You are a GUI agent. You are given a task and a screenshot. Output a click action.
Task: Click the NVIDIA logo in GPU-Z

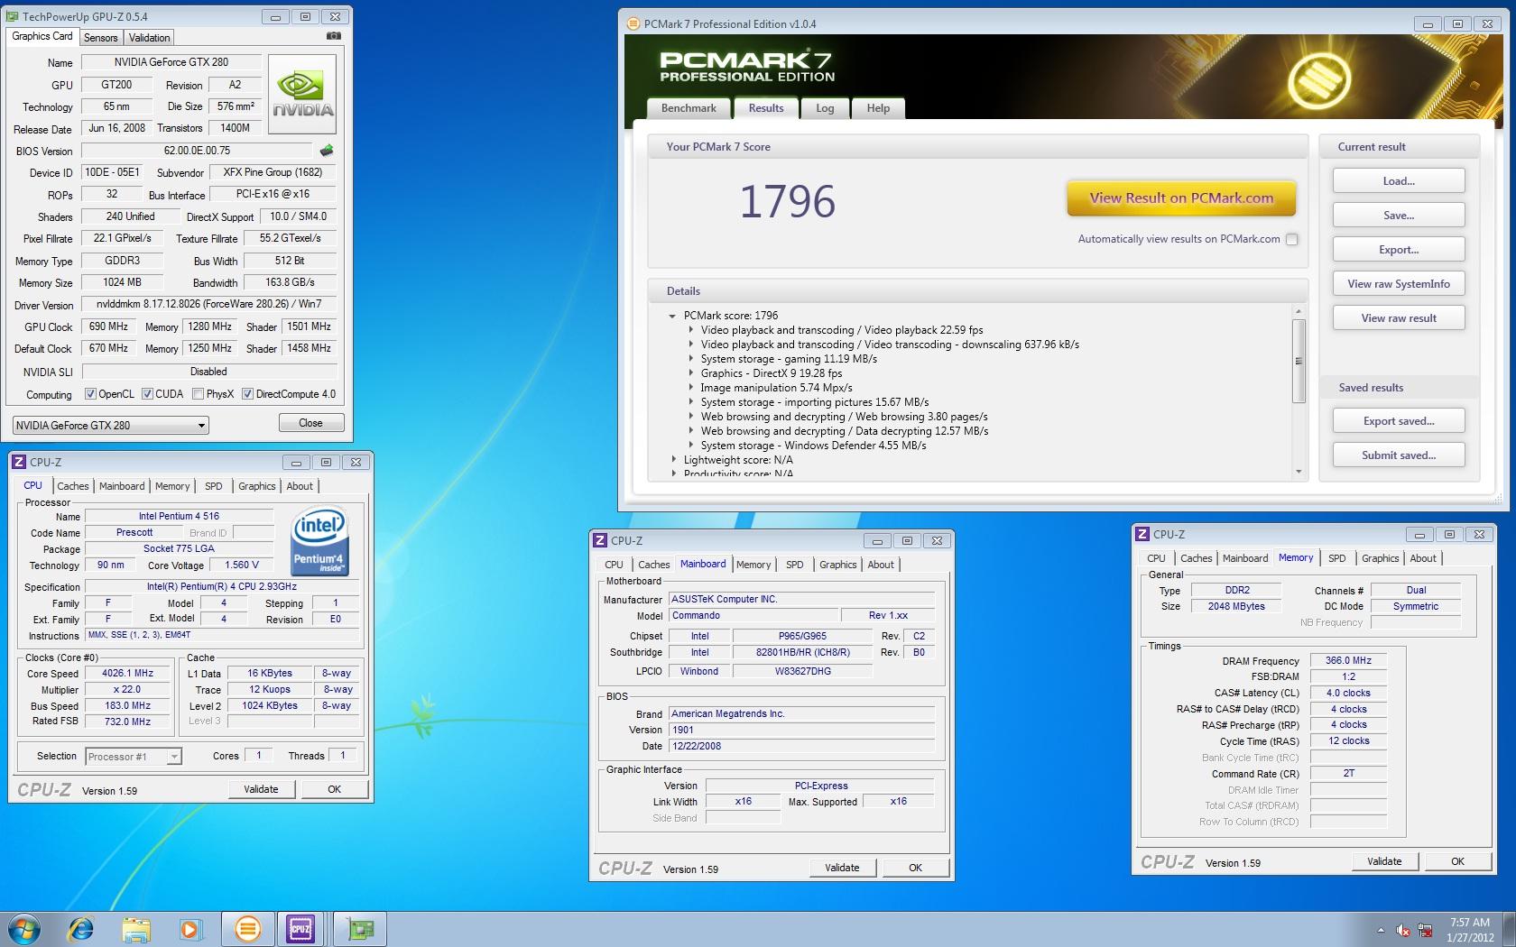[302, 94]
